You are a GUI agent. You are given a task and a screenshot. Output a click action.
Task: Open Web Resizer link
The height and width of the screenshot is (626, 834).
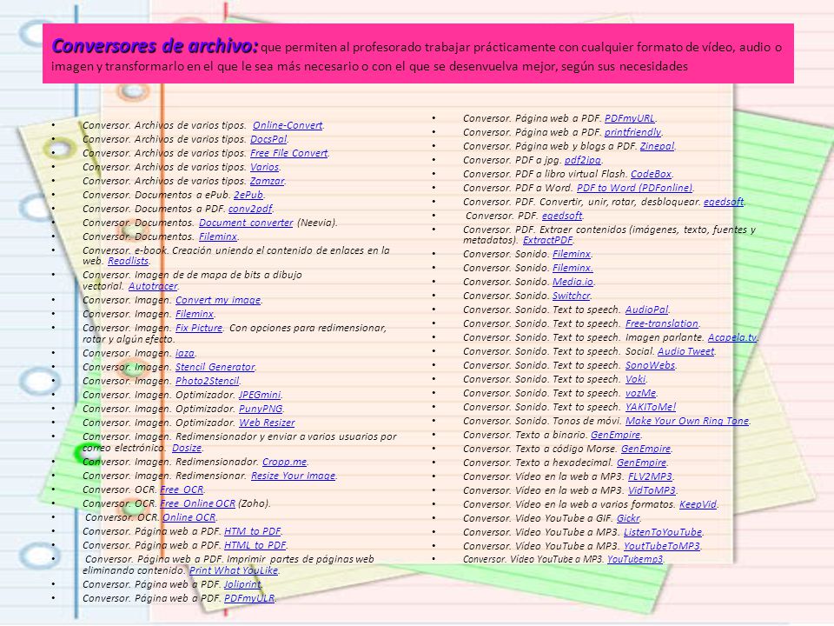click(267, 423)
